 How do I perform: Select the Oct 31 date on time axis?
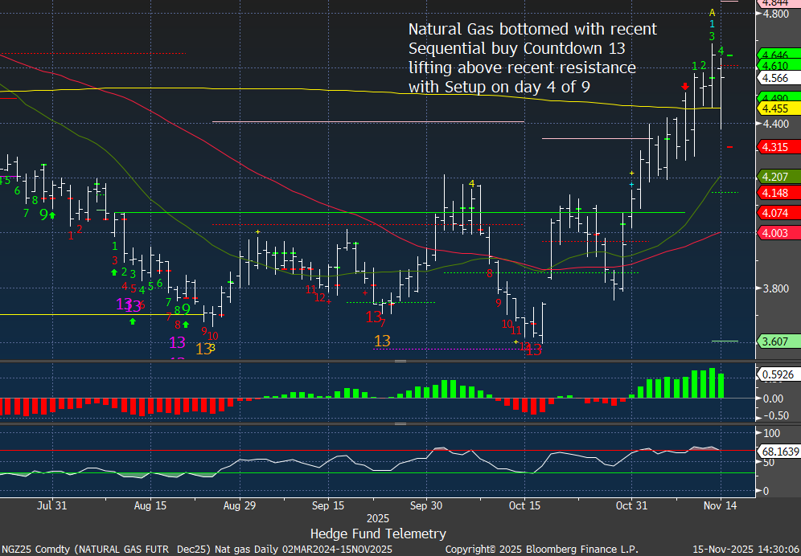pyautogui.click(x=631, y=506)
